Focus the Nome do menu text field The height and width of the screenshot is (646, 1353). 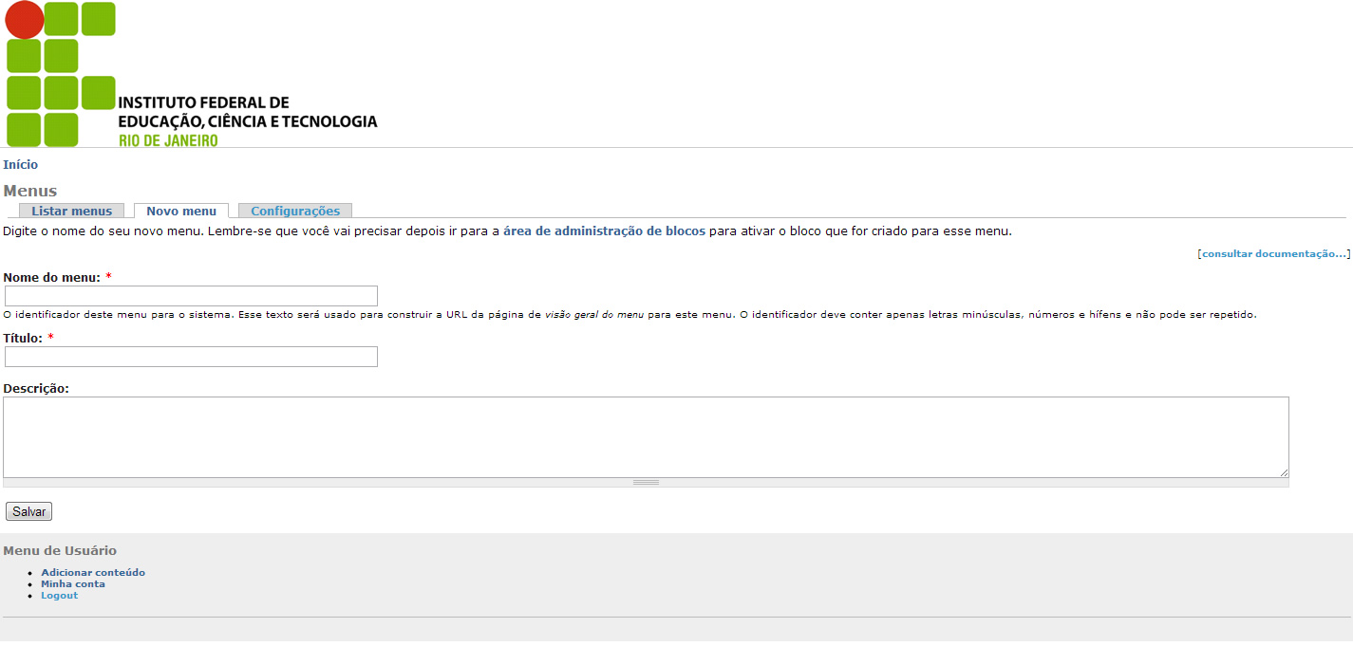pyautogui.click(x=191, y=296)
